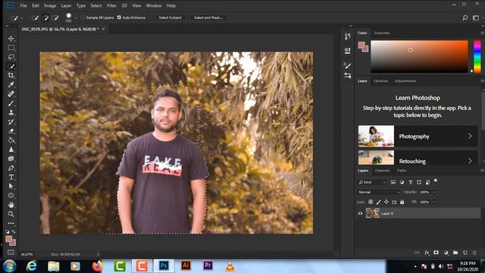Hide Layer 0 with eye icon
This screenshot has height=273, width=485.
click(360, 214)
